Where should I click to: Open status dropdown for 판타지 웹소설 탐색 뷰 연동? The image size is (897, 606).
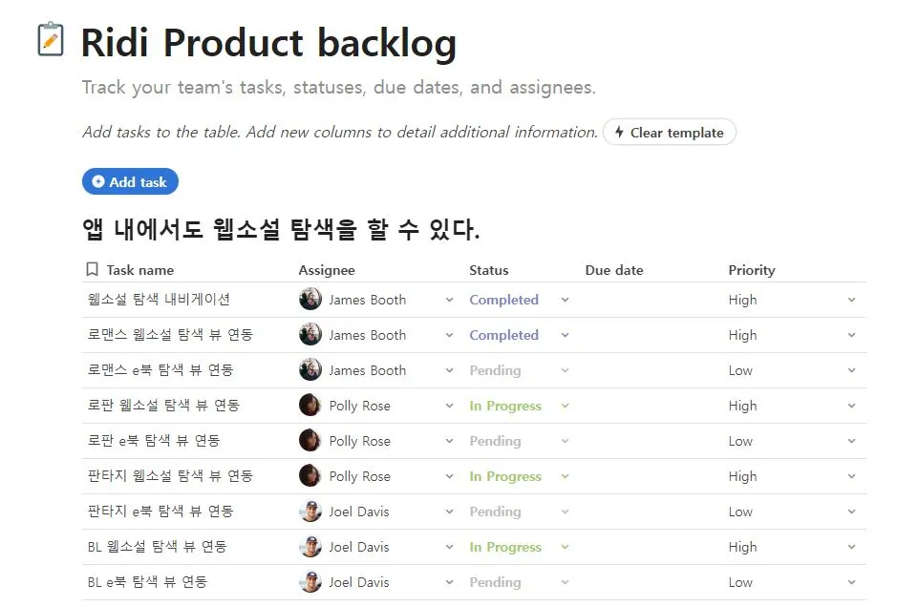(x=566, y=476)
